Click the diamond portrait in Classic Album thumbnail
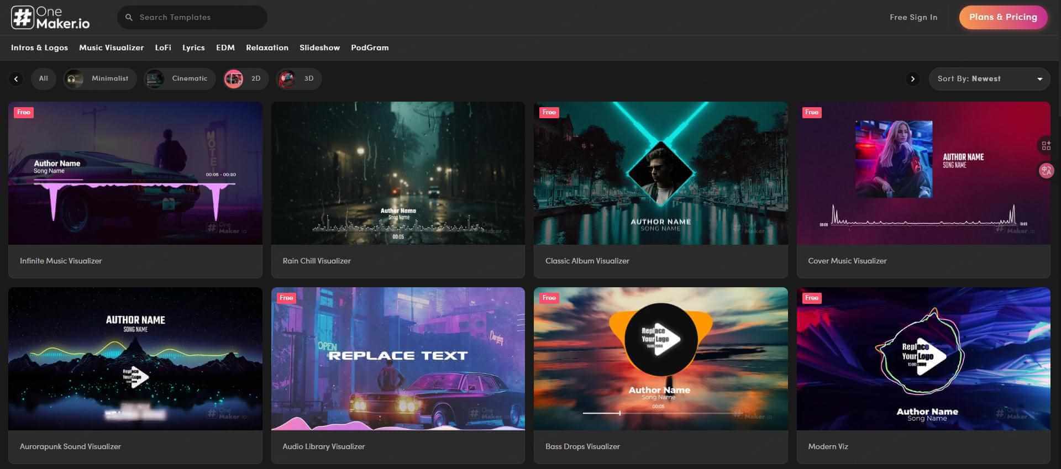Screen dimensions: 1061x469 pyautogui.click(x=660, y=173)
